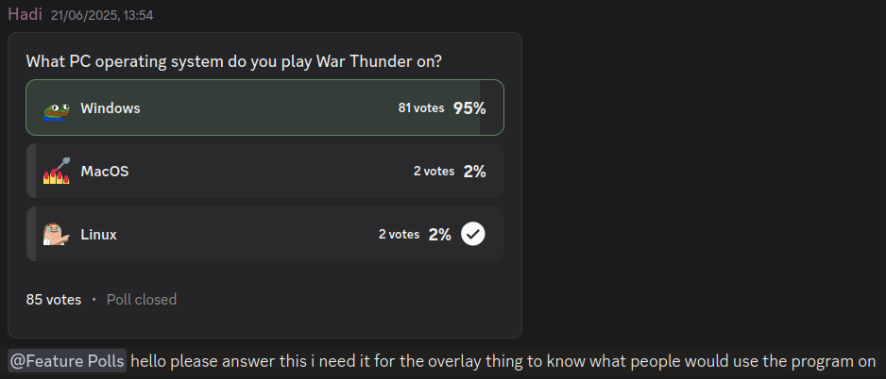This screenshot has height=379, width=886.
Task: Click the 95% result on Windows
Action: (x=469, y=108)
